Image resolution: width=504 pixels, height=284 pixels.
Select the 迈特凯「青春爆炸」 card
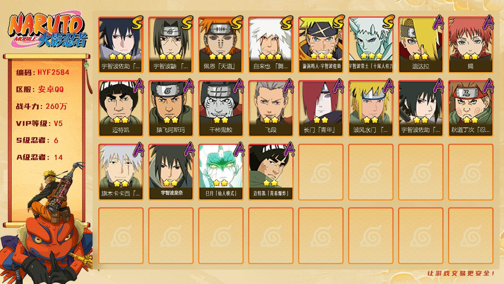point(271,172)
